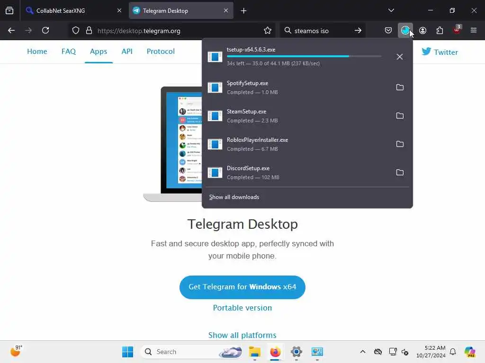Open the SpotifySetup.exe download entry
The image size is (485, 363).
point(297,87)
